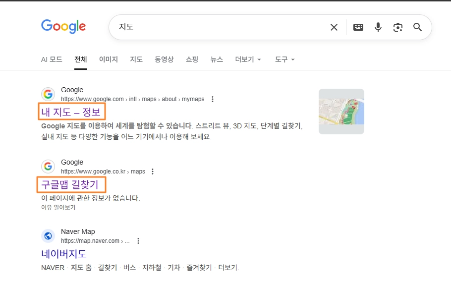Open the 구글맵 길찾기 result link
451x285 pixels.
(x=70, y=184)
